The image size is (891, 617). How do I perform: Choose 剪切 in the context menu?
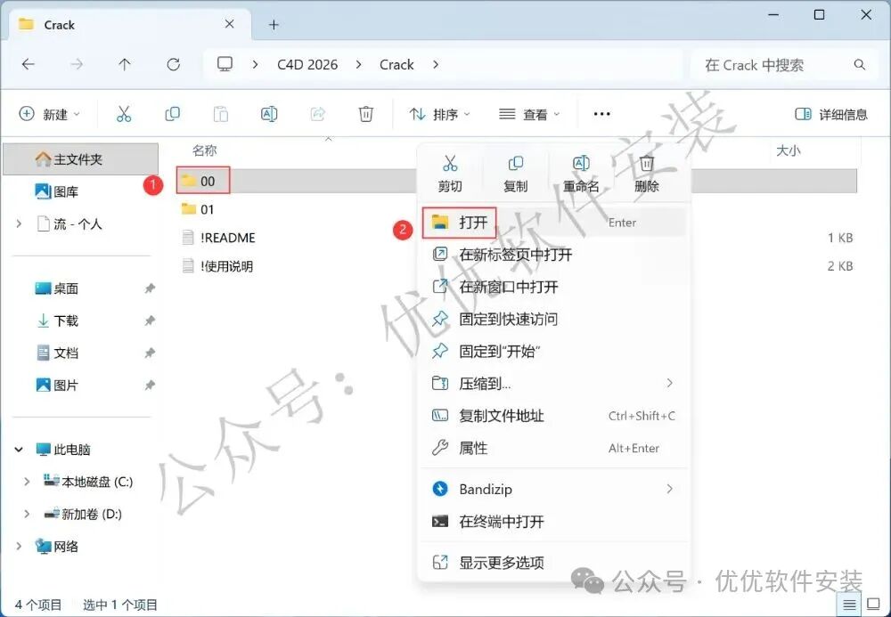coord(450,174)
